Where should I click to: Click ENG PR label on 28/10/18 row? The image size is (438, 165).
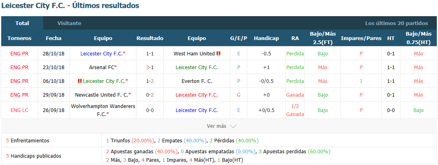pos(19,53)
